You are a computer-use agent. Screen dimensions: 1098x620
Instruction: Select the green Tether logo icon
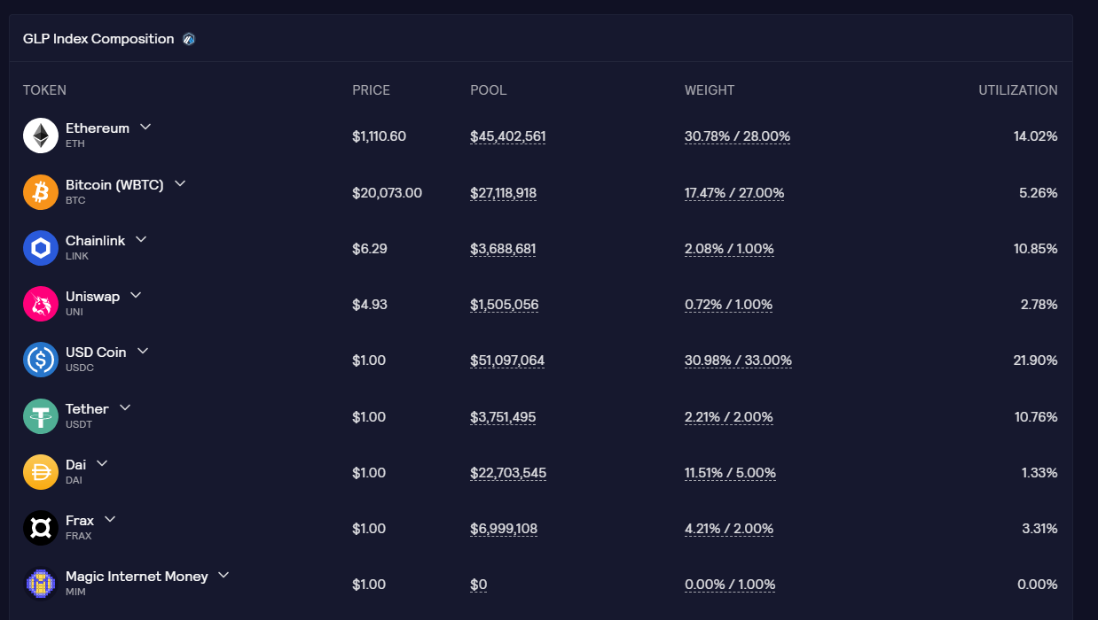coord(41,416)
